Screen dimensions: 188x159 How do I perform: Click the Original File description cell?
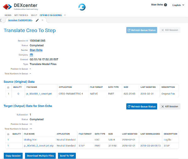pos(168,94)
